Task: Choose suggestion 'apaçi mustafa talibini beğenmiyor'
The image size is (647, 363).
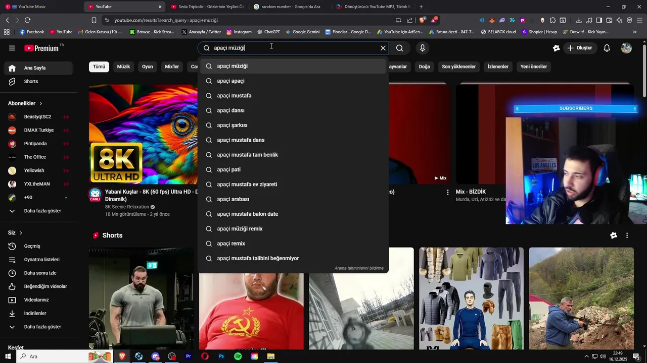Action: (x=293, y=258)
